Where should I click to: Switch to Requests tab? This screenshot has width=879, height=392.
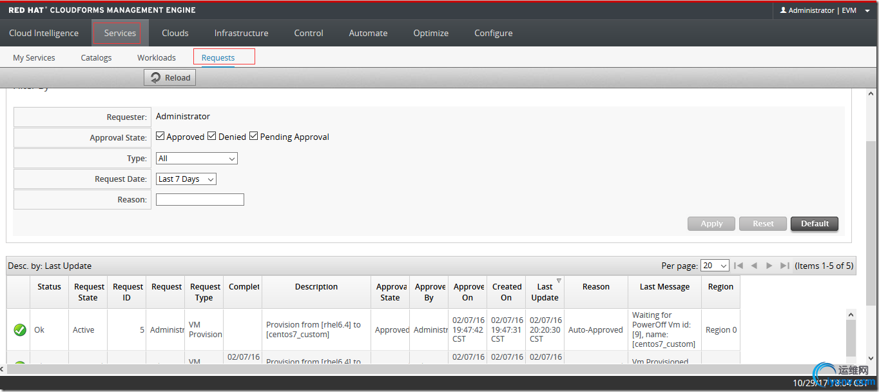point(218,57)
